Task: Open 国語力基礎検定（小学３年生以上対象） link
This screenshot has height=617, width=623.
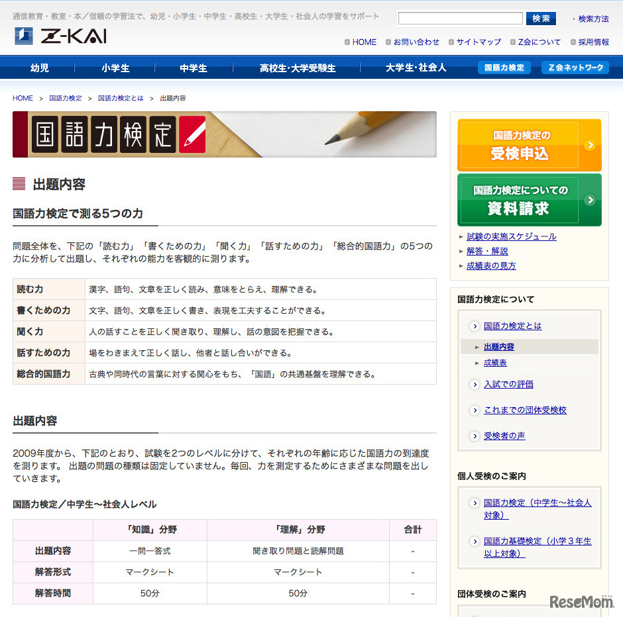Action: [538, 547]
